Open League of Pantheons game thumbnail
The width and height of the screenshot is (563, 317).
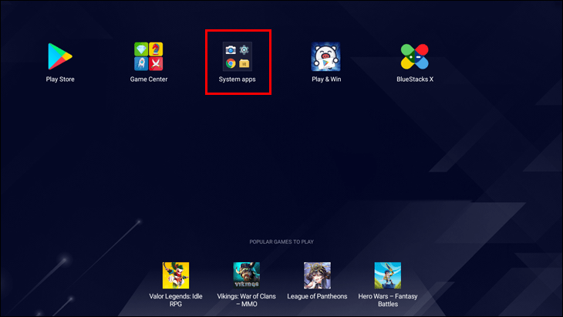(x=317, y=275)
